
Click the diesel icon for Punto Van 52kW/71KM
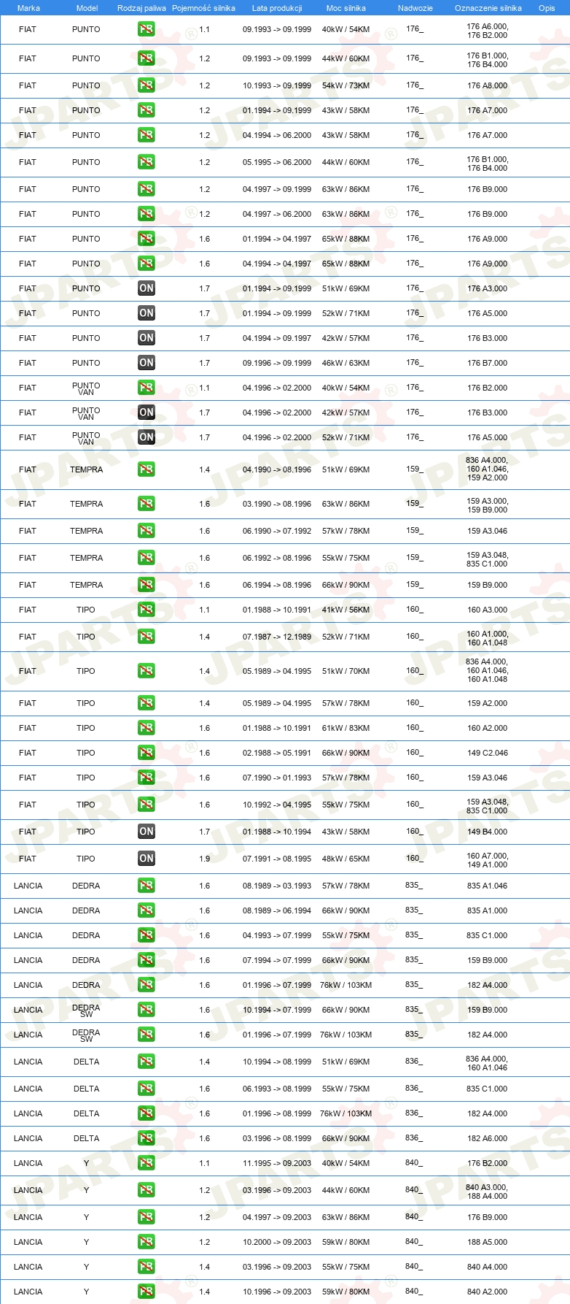tap(147, 437)
